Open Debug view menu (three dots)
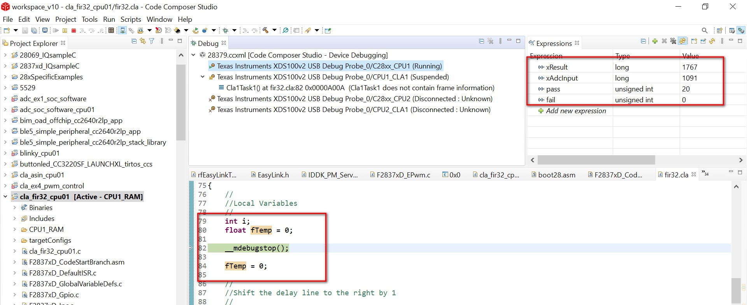Viewport: 747px width, 305px height. (x=500, y=41)
